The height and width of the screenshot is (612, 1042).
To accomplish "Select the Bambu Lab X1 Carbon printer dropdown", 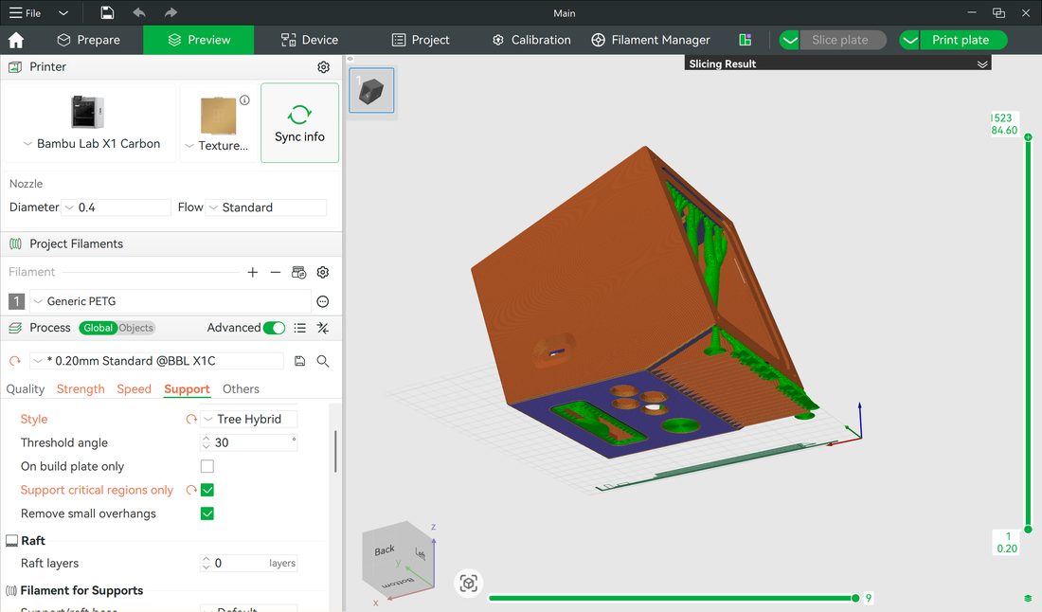I will [91, 144].
